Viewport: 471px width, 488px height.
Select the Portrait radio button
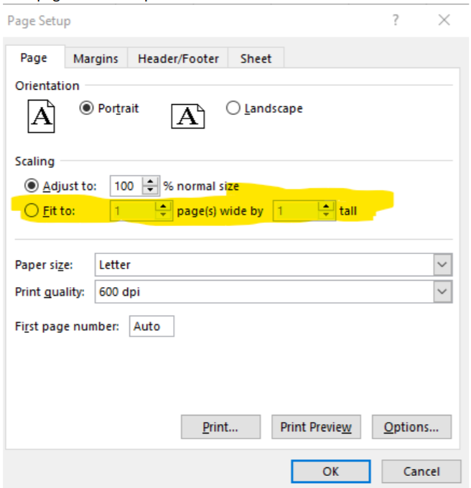pyautogui.click(x=87, y=108)
